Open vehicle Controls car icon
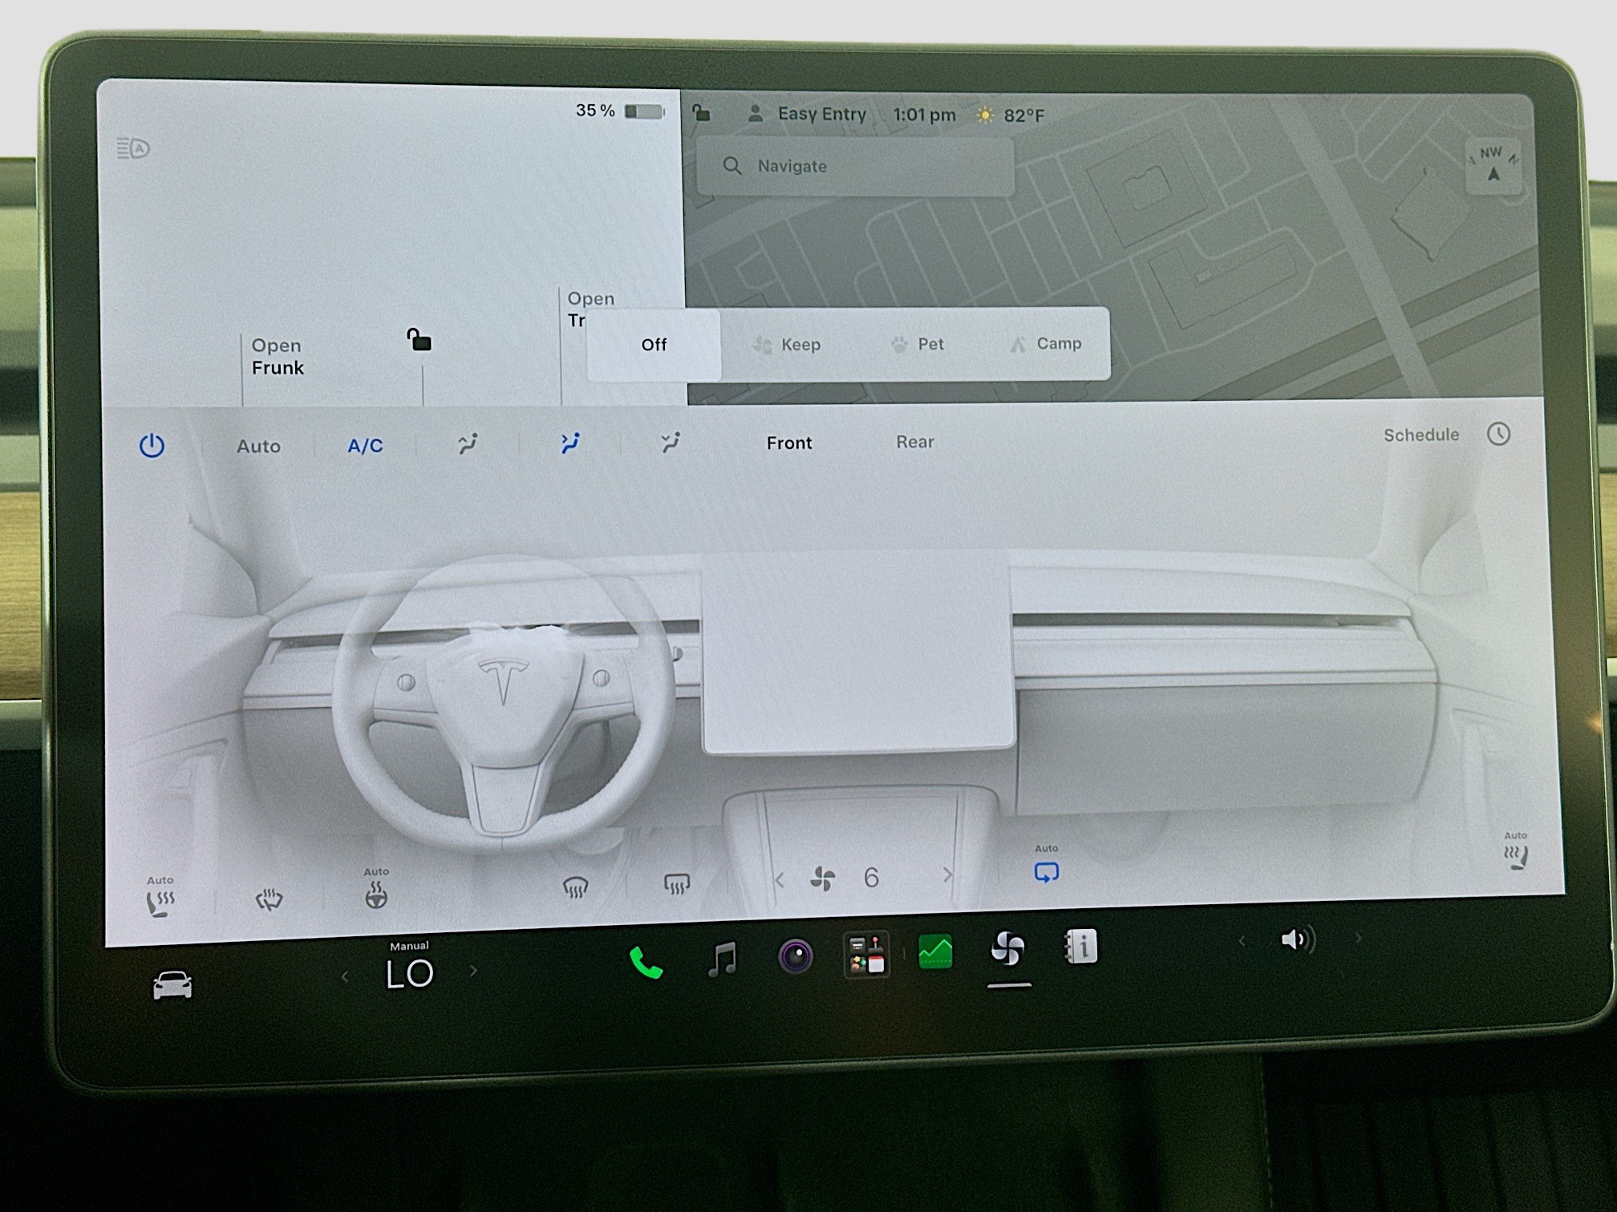 pyautogui.click(x=172, y=984)
